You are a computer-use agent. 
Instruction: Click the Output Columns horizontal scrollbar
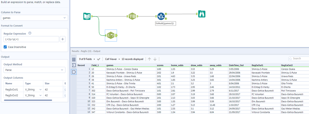[x=28, y=100]
